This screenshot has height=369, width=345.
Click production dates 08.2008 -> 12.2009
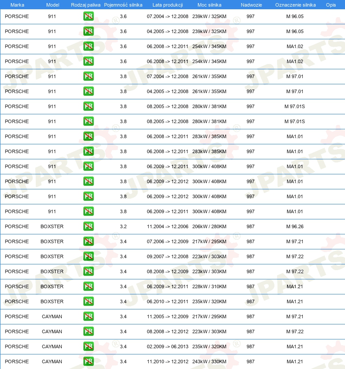click(x=168, y=271)
